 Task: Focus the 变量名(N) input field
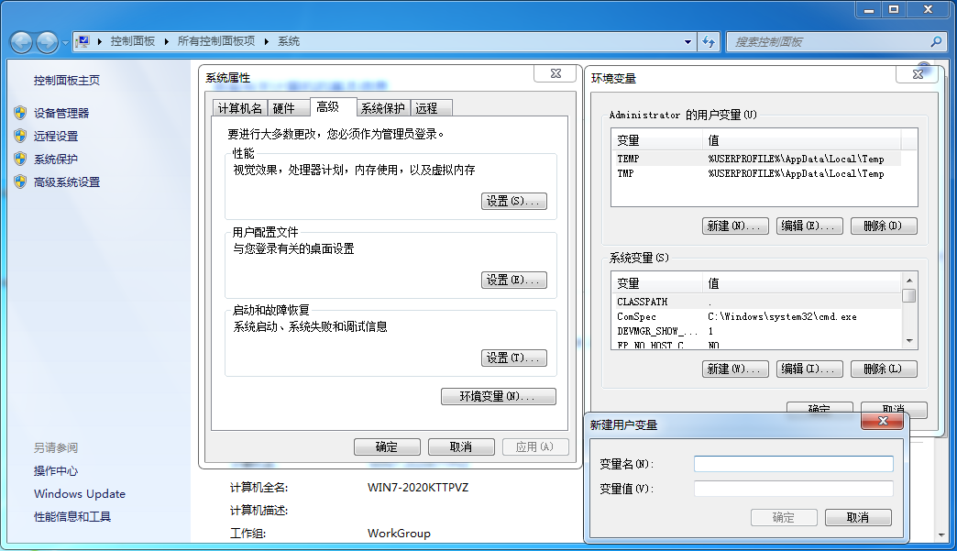pos(794,464)
